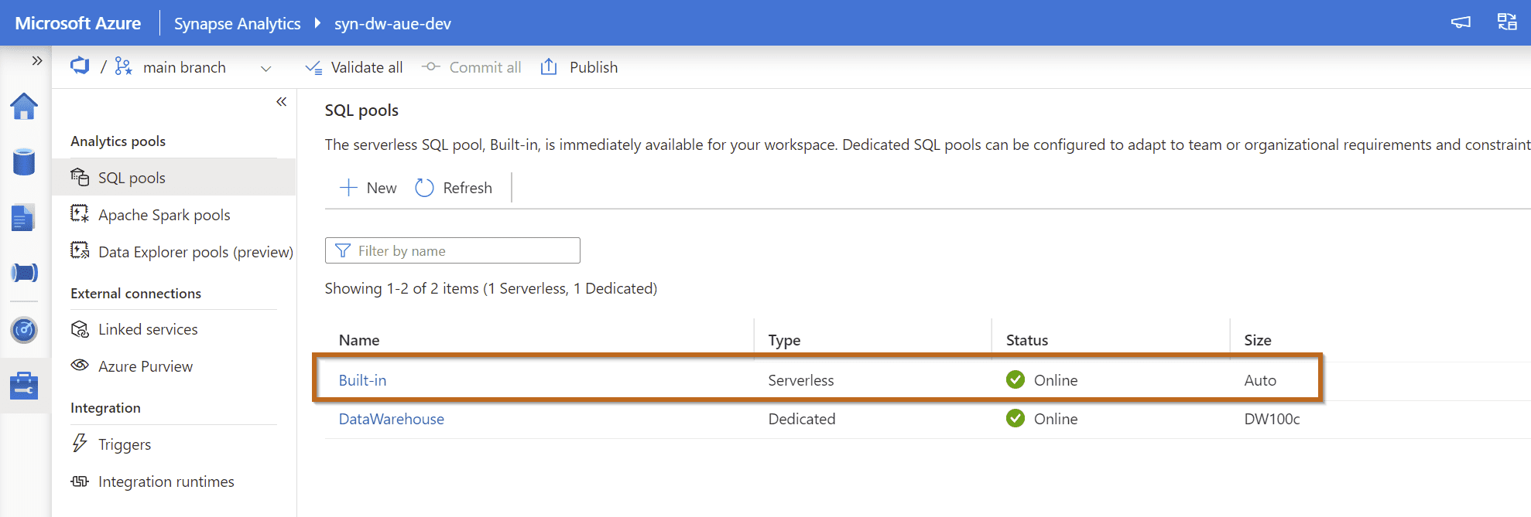Click Refresh in SQL pools
Viewport: 1531px width, 517px height.
(454, 188)
